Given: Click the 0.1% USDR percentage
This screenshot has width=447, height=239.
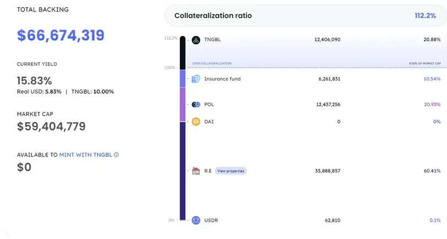Looking at the screenshot, I should [435, 220].
